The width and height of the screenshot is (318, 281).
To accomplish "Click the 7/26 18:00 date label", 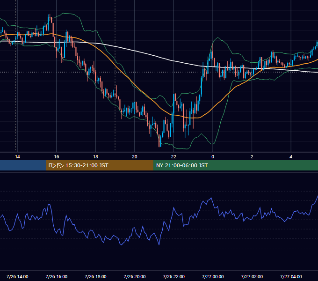I will [x=95, y=276].
